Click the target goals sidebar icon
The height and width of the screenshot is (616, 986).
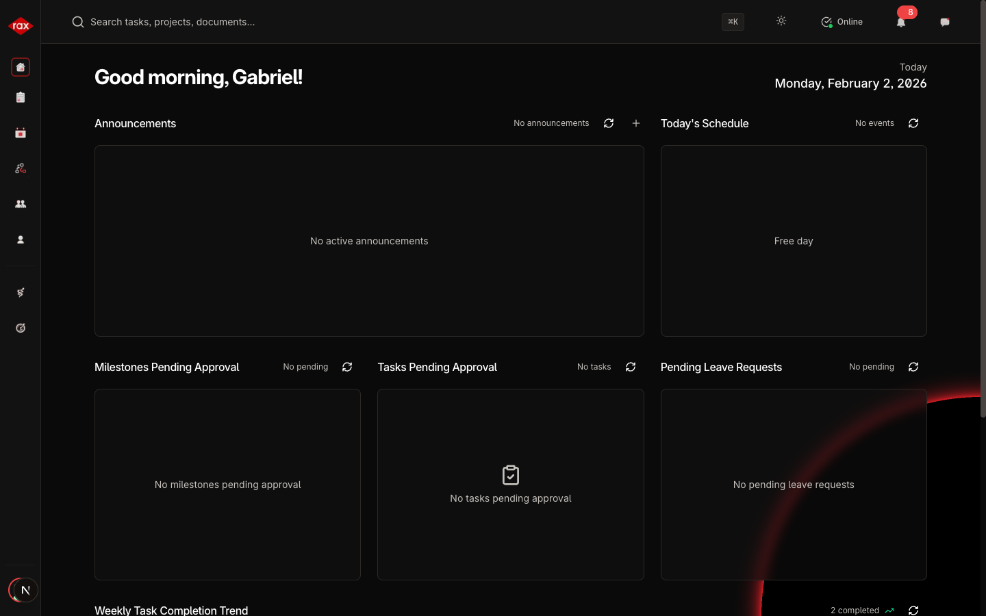pos(21,328)
